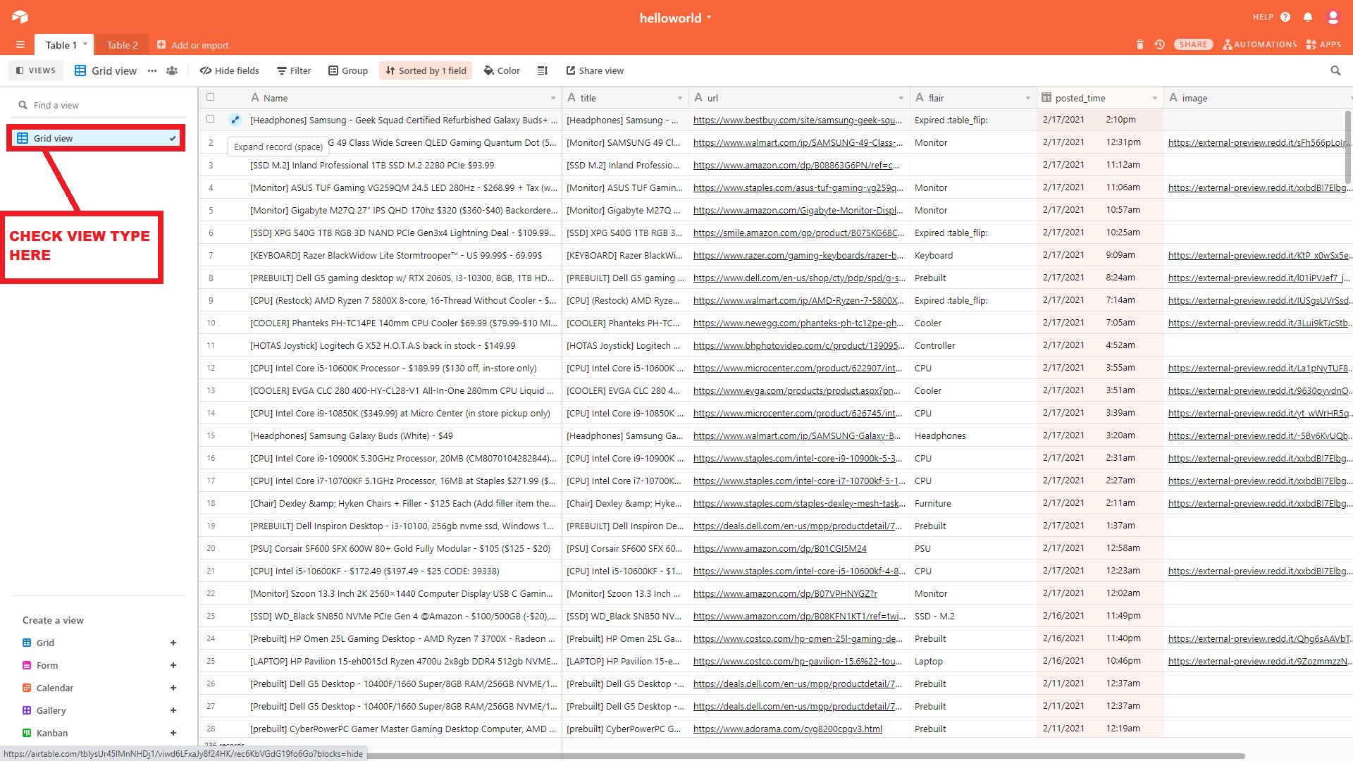
Task: Open row 2 external-preview image link
Action: coord(1258,142)
